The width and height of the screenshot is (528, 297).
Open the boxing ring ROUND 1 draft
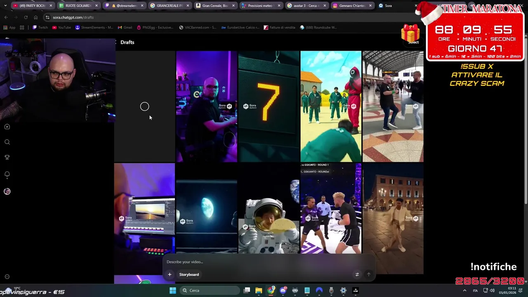click(331, 208)
